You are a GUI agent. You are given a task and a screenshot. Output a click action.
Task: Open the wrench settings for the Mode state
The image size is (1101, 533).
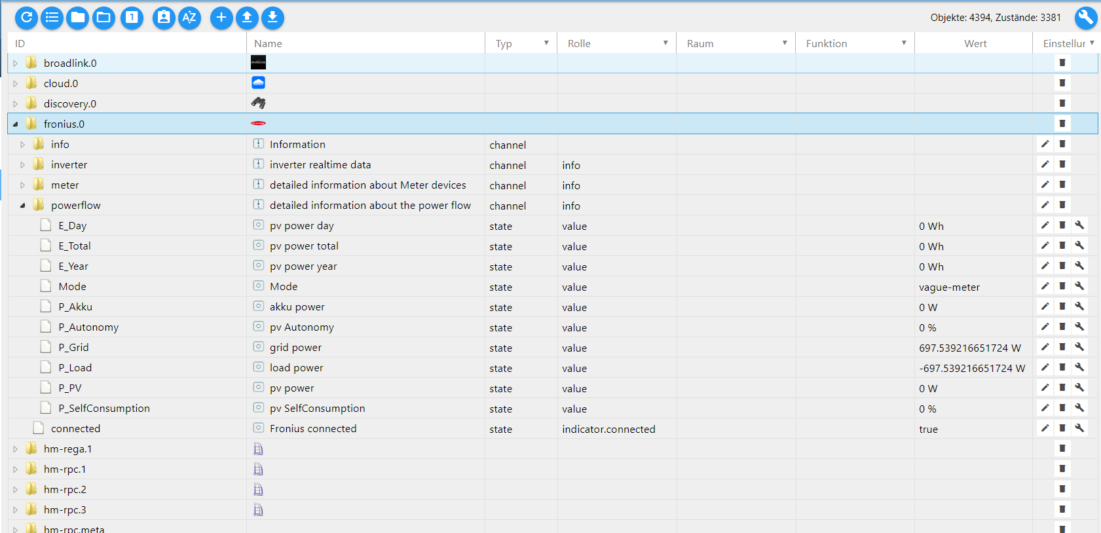point(1079,286)
